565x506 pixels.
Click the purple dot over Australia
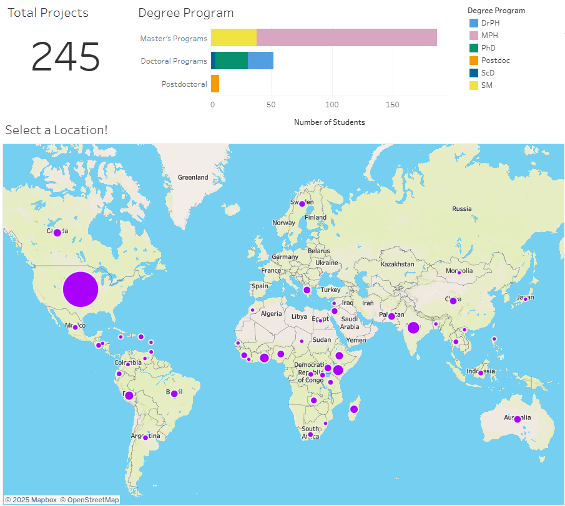tap(518, 419)
